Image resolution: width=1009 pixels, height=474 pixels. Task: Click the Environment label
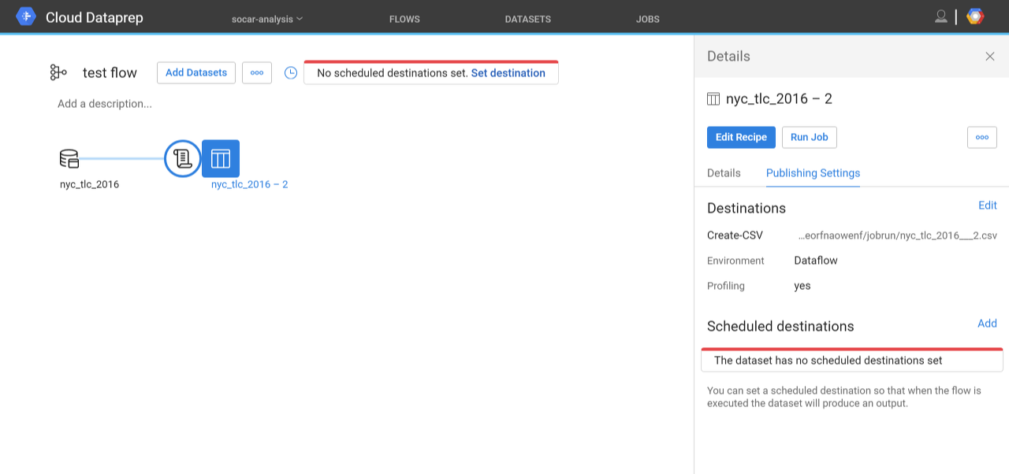point(735,261)
